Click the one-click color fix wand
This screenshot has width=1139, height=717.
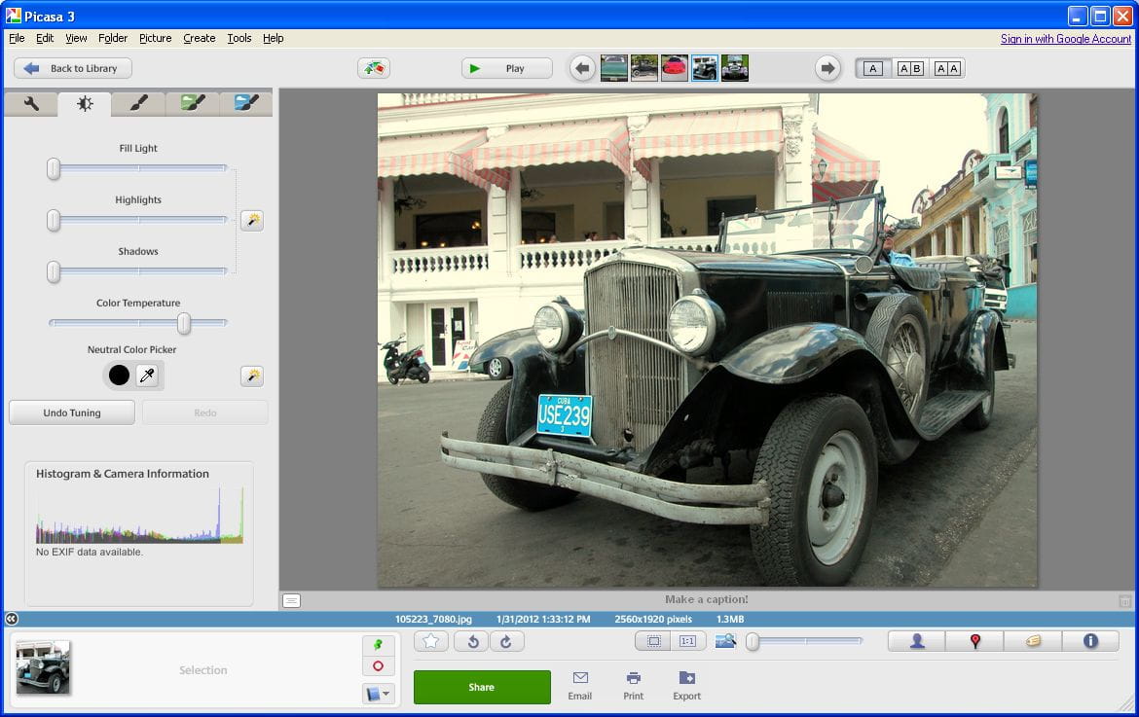[x=252, y=376]
